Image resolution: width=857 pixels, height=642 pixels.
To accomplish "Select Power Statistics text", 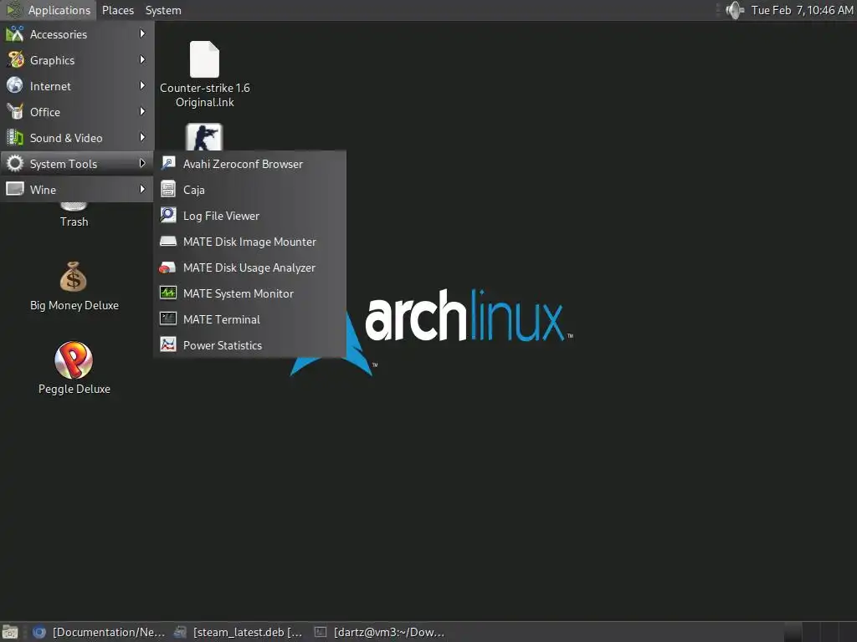I will click(223, 345).
